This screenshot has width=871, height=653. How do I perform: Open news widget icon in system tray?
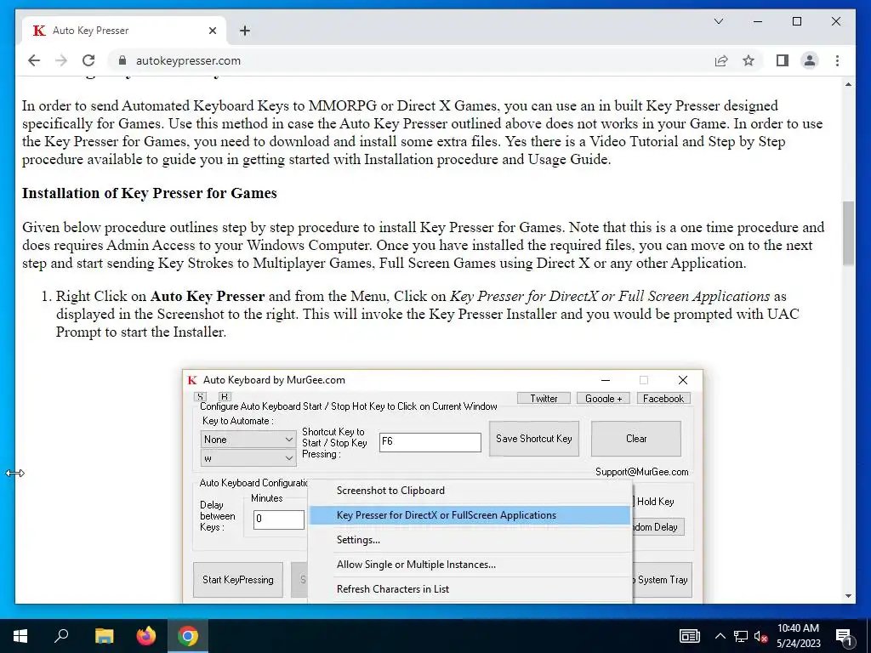pos(689,636)
